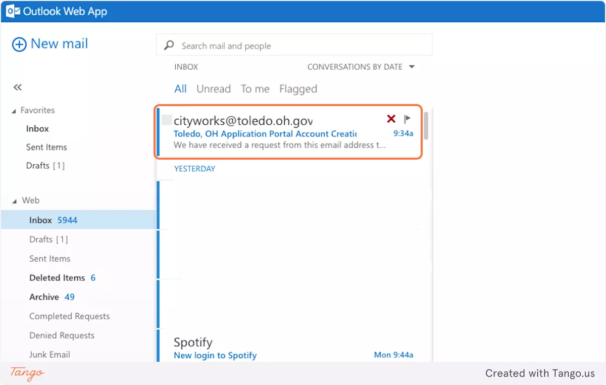Screen dimensions: 606x385
Task: Show only Flagged messages
Action: click(298, 89)
